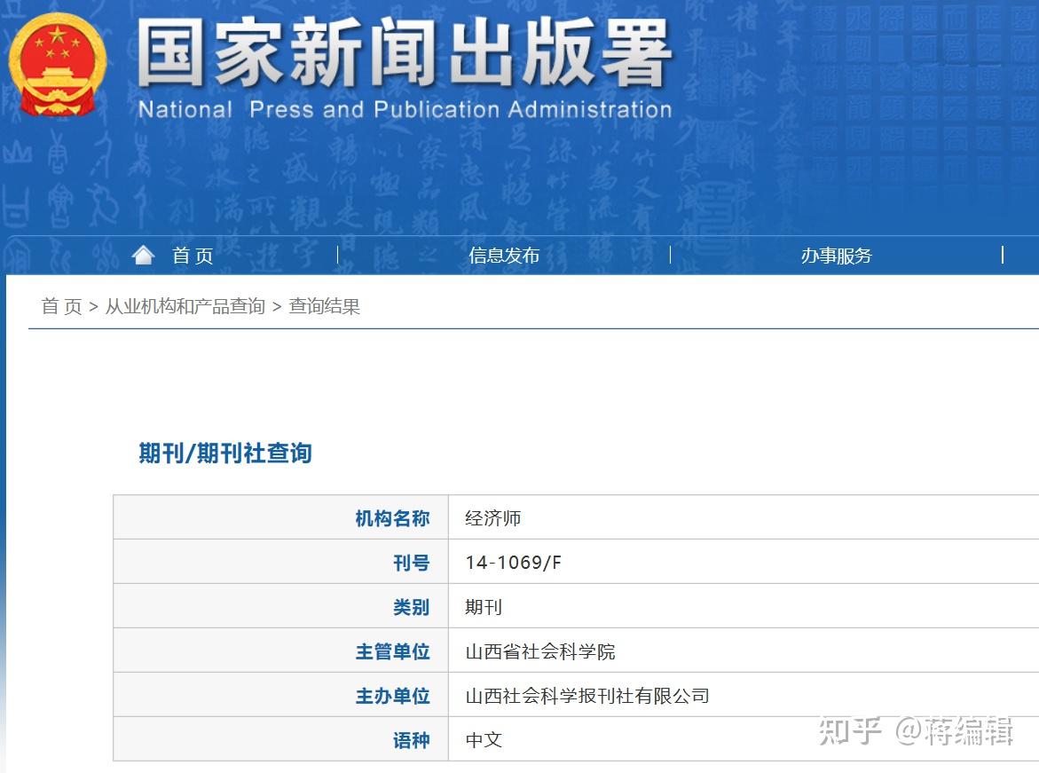Viewport: 1039px width, 773px height.
Task: Click the 期刊/期刊社查询 heading
Action: click(x=225, y=454)
